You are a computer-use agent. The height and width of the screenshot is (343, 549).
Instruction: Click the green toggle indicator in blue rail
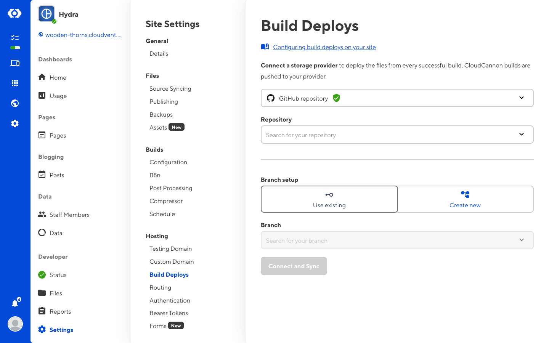(x=15, y=48)
